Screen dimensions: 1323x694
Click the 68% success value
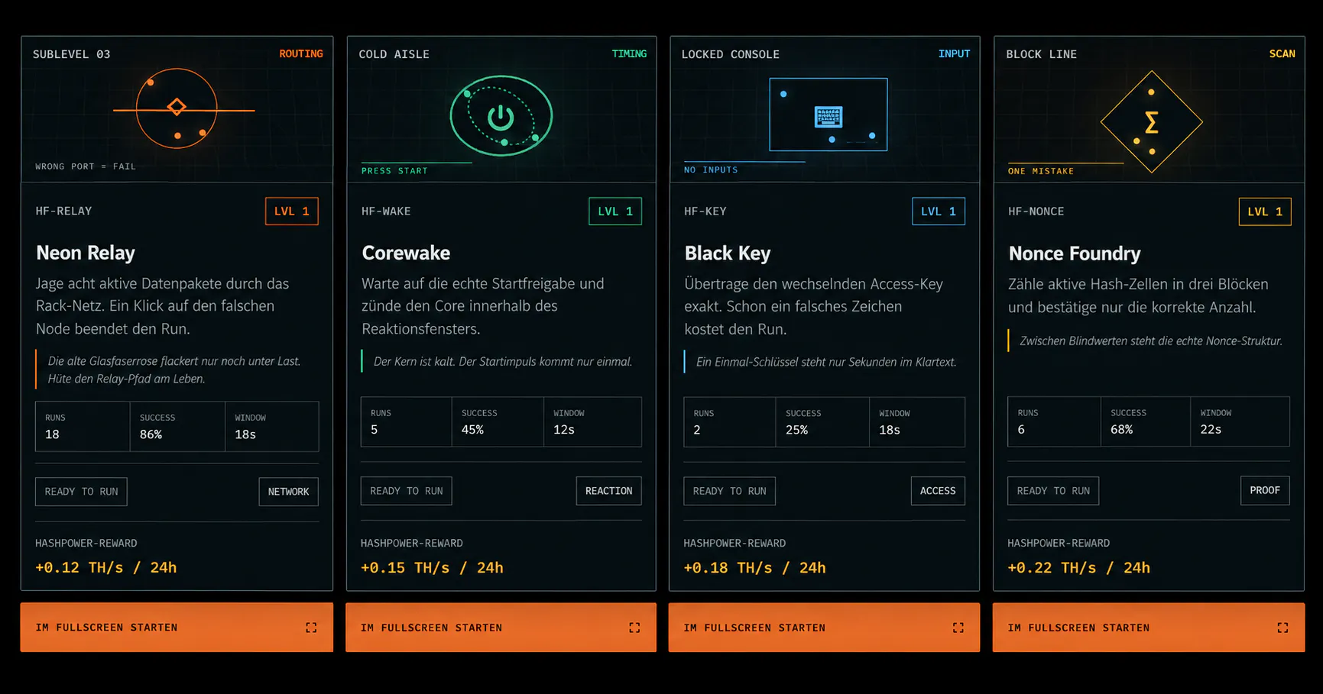click(1121, 430)
